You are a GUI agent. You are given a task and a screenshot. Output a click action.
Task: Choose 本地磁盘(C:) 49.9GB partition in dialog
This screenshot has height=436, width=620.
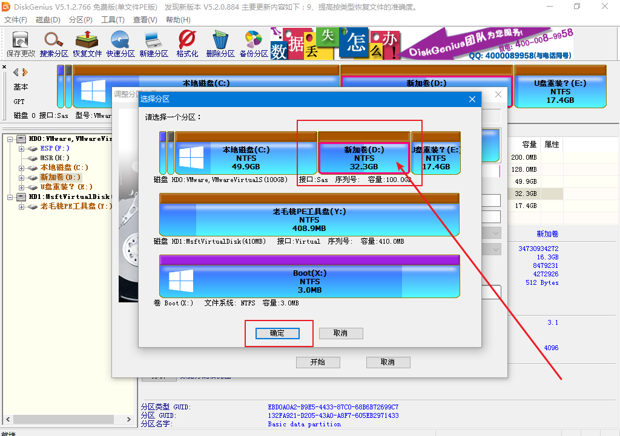pos(246,153)
